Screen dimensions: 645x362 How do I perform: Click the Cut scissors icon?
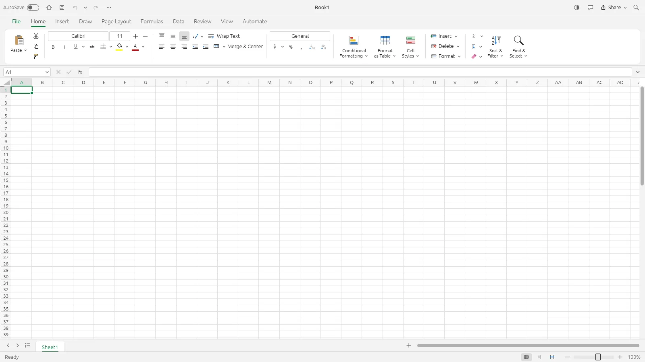pyautogui.click(x=36, y=36)
